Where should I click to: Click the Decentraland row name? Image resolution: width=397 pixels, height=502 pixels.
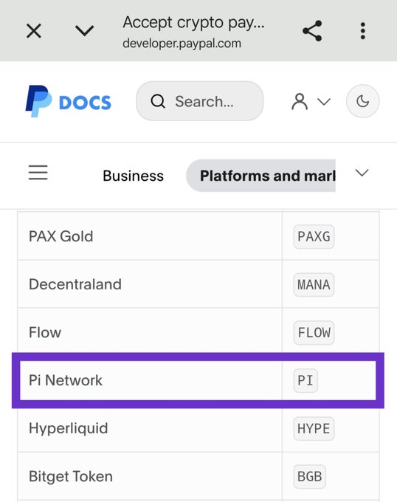75,284
